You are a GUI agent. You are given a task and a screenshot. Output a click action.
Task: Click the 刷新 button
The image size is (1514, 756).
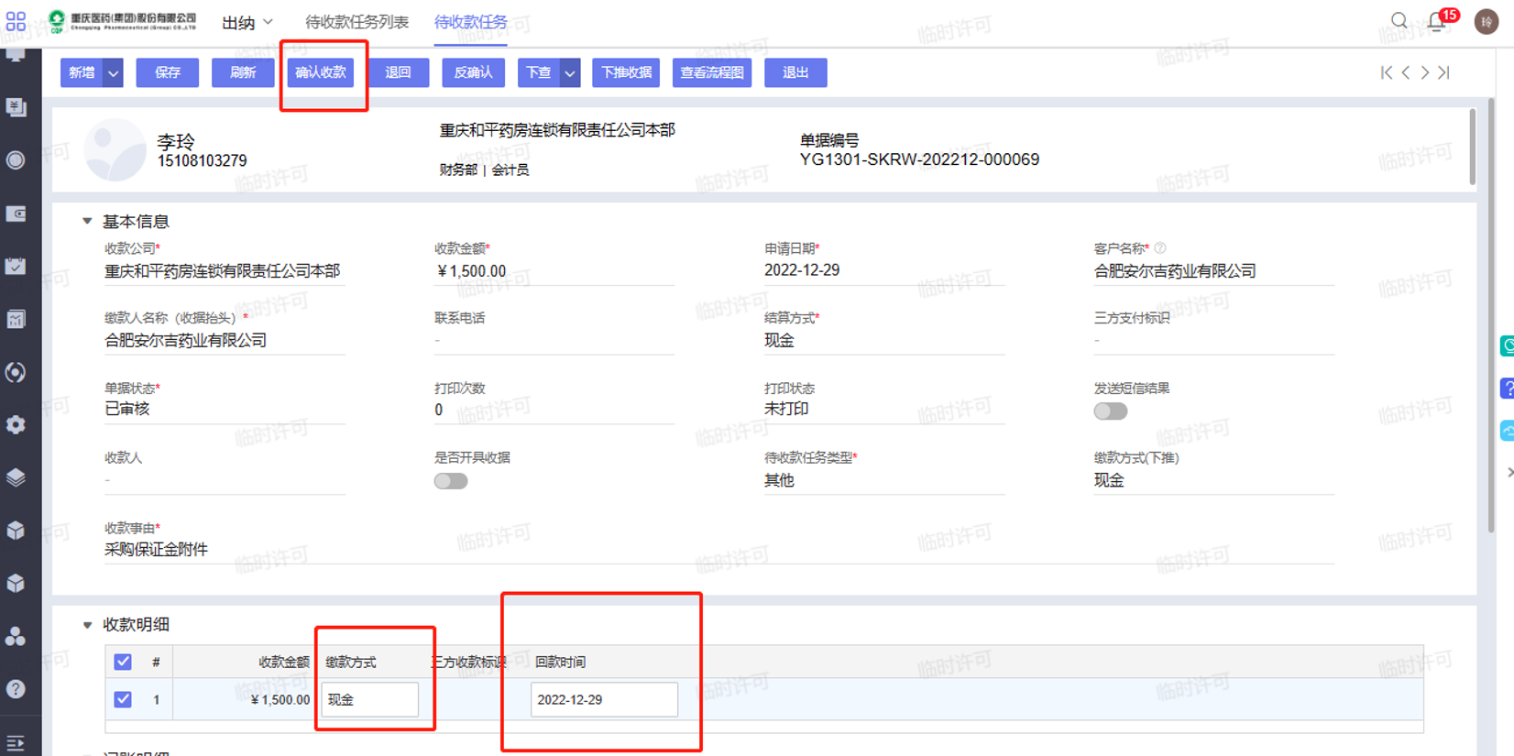[x=243, y=72]
